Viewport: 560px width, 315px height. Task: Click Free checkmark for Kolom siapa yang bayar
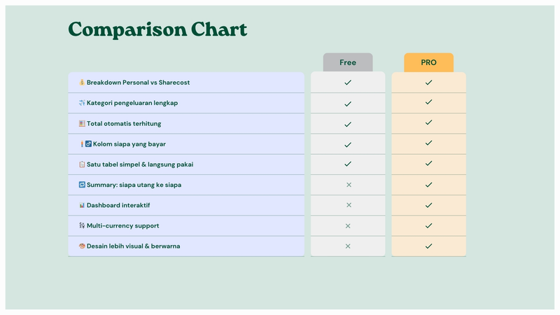tap(348, 145)
